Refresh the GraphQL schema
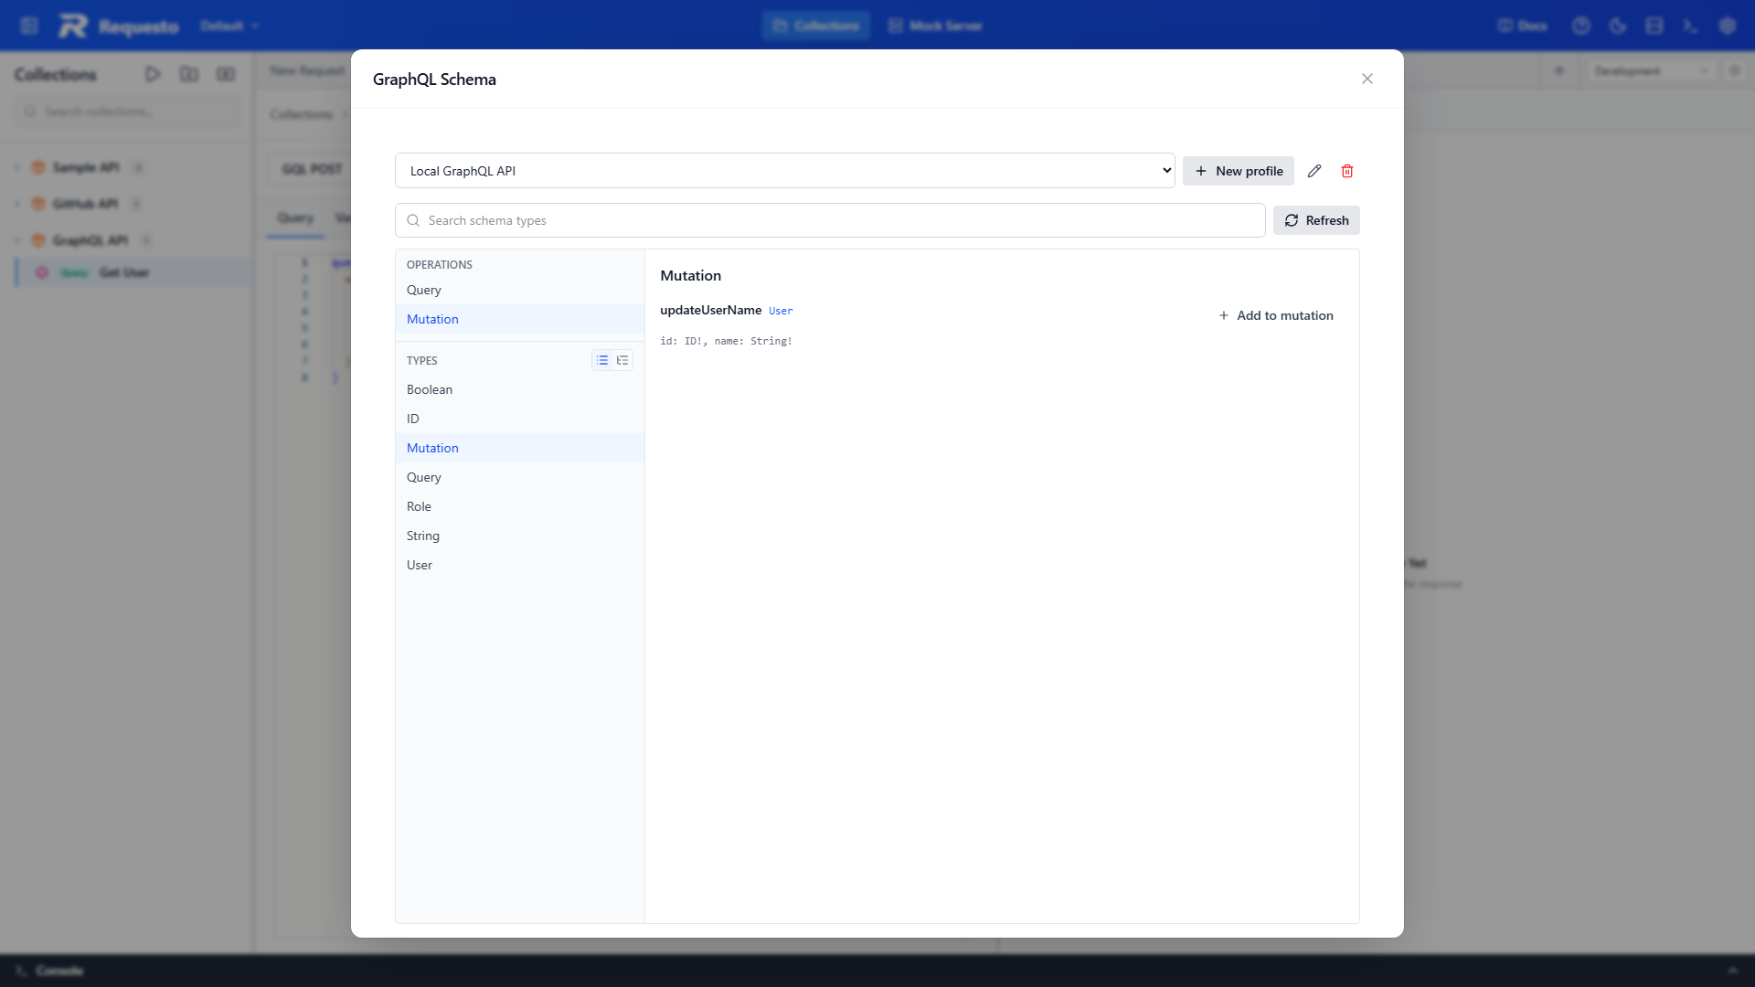The width and height of the screenshot is (1755, 987). pyautogui.click(x=1316, y=220)
